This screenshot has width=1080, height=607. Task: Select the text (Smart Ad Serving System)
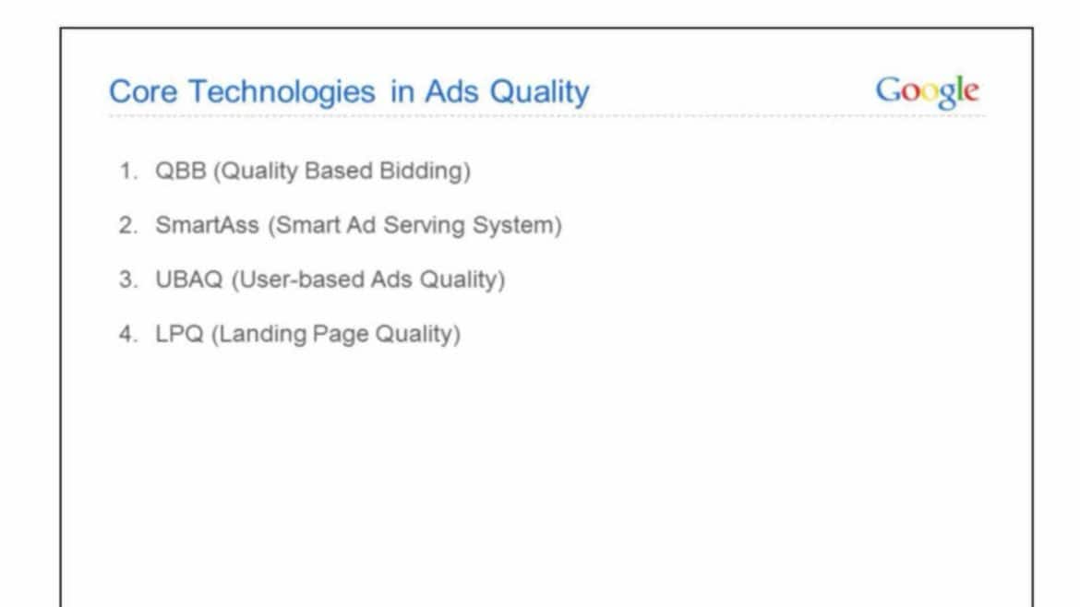tap(415, 226)
